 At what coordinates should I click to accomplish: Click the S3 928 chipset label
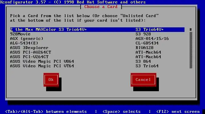pos(143,34)
